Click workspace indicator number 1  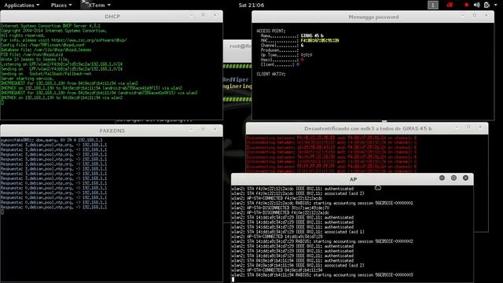(433, 6)
